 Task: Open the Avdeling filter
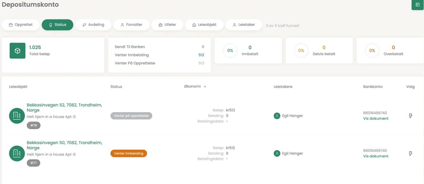(93, 25)
